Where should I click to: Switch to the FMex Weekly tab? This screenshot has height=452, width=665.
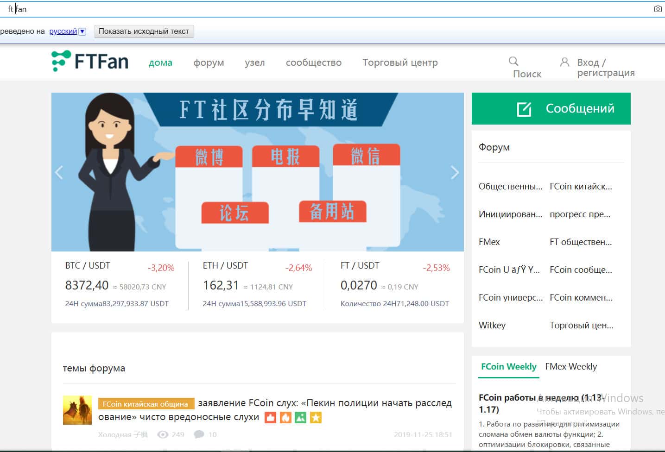571,366
